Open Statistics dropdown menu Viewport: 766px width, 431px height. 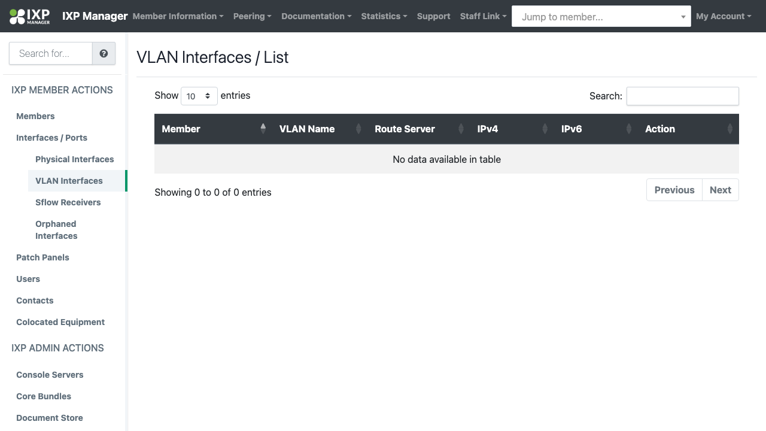click(384, 16)
